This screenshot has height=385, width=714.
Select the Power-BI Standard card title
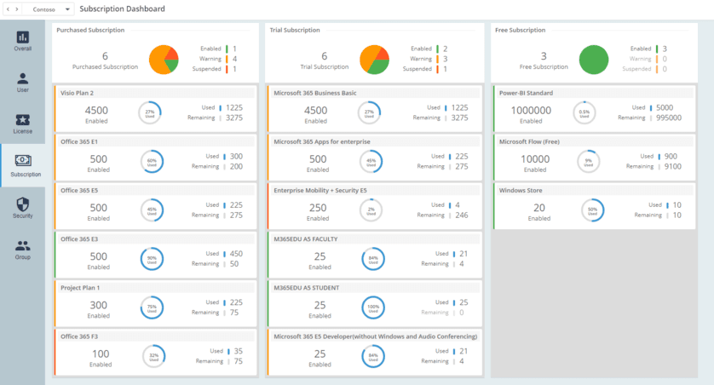(527, 93)
